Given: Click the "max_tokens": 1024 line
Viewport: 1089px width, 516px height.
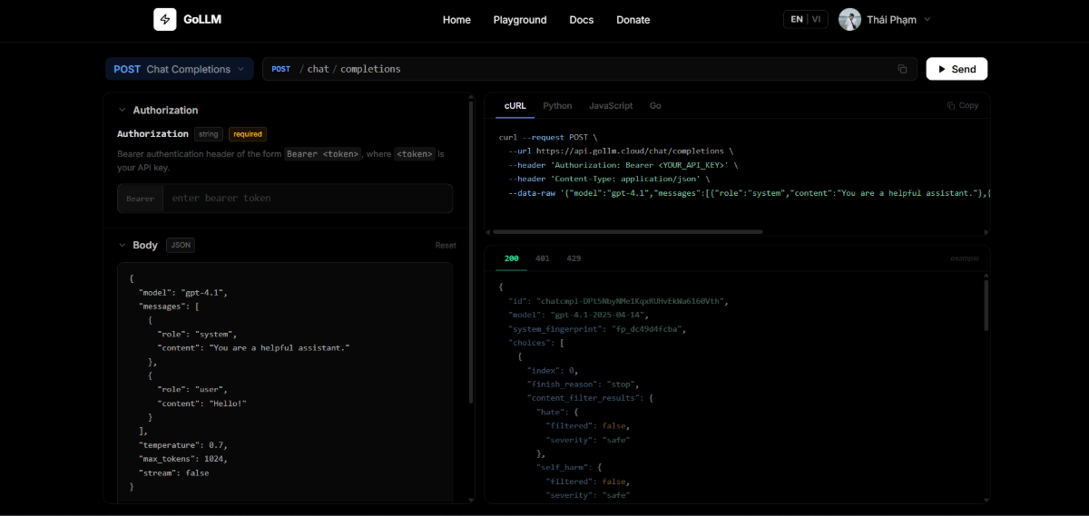Looking at the screenshot, I should [x=182, y=459].
